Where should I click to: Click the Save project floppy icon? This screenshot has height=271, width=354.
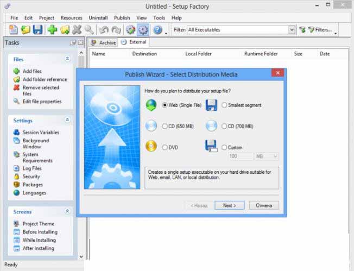[37, 30]
